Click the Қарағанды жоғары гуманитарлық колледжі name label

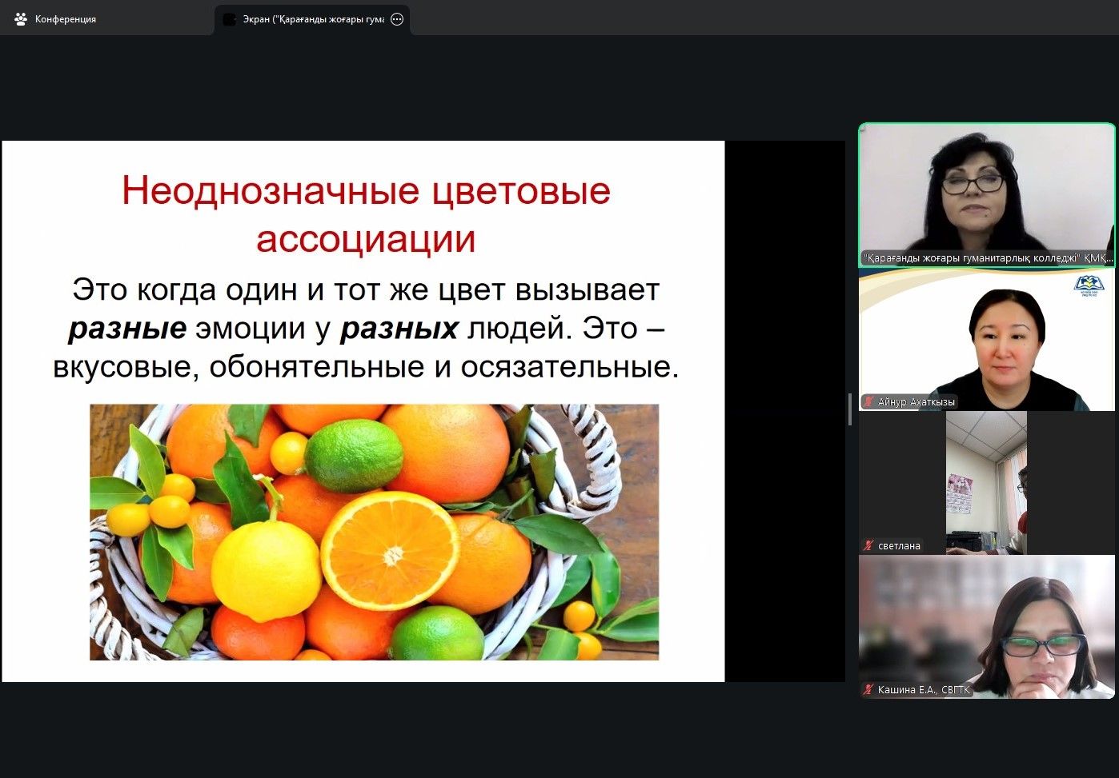988,258
